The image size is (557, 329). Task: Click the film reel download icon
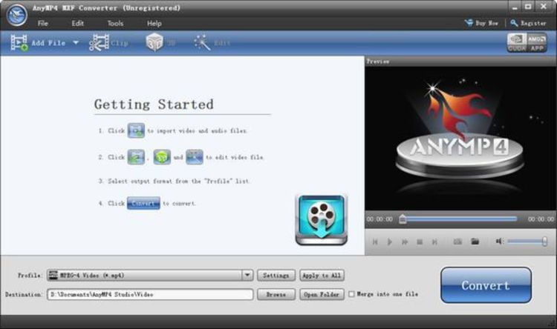tap(322, 220)
